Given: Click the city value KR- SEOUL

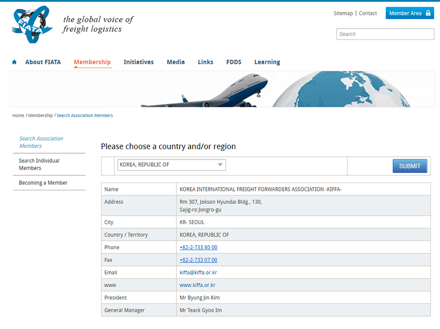Looking at the screenshot, I should click(x=192, y=222).
